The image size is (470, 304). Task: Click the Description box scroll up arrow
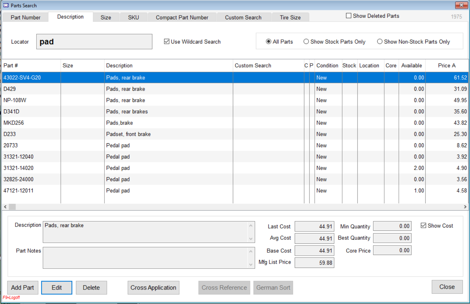click(x=251, y=226)
